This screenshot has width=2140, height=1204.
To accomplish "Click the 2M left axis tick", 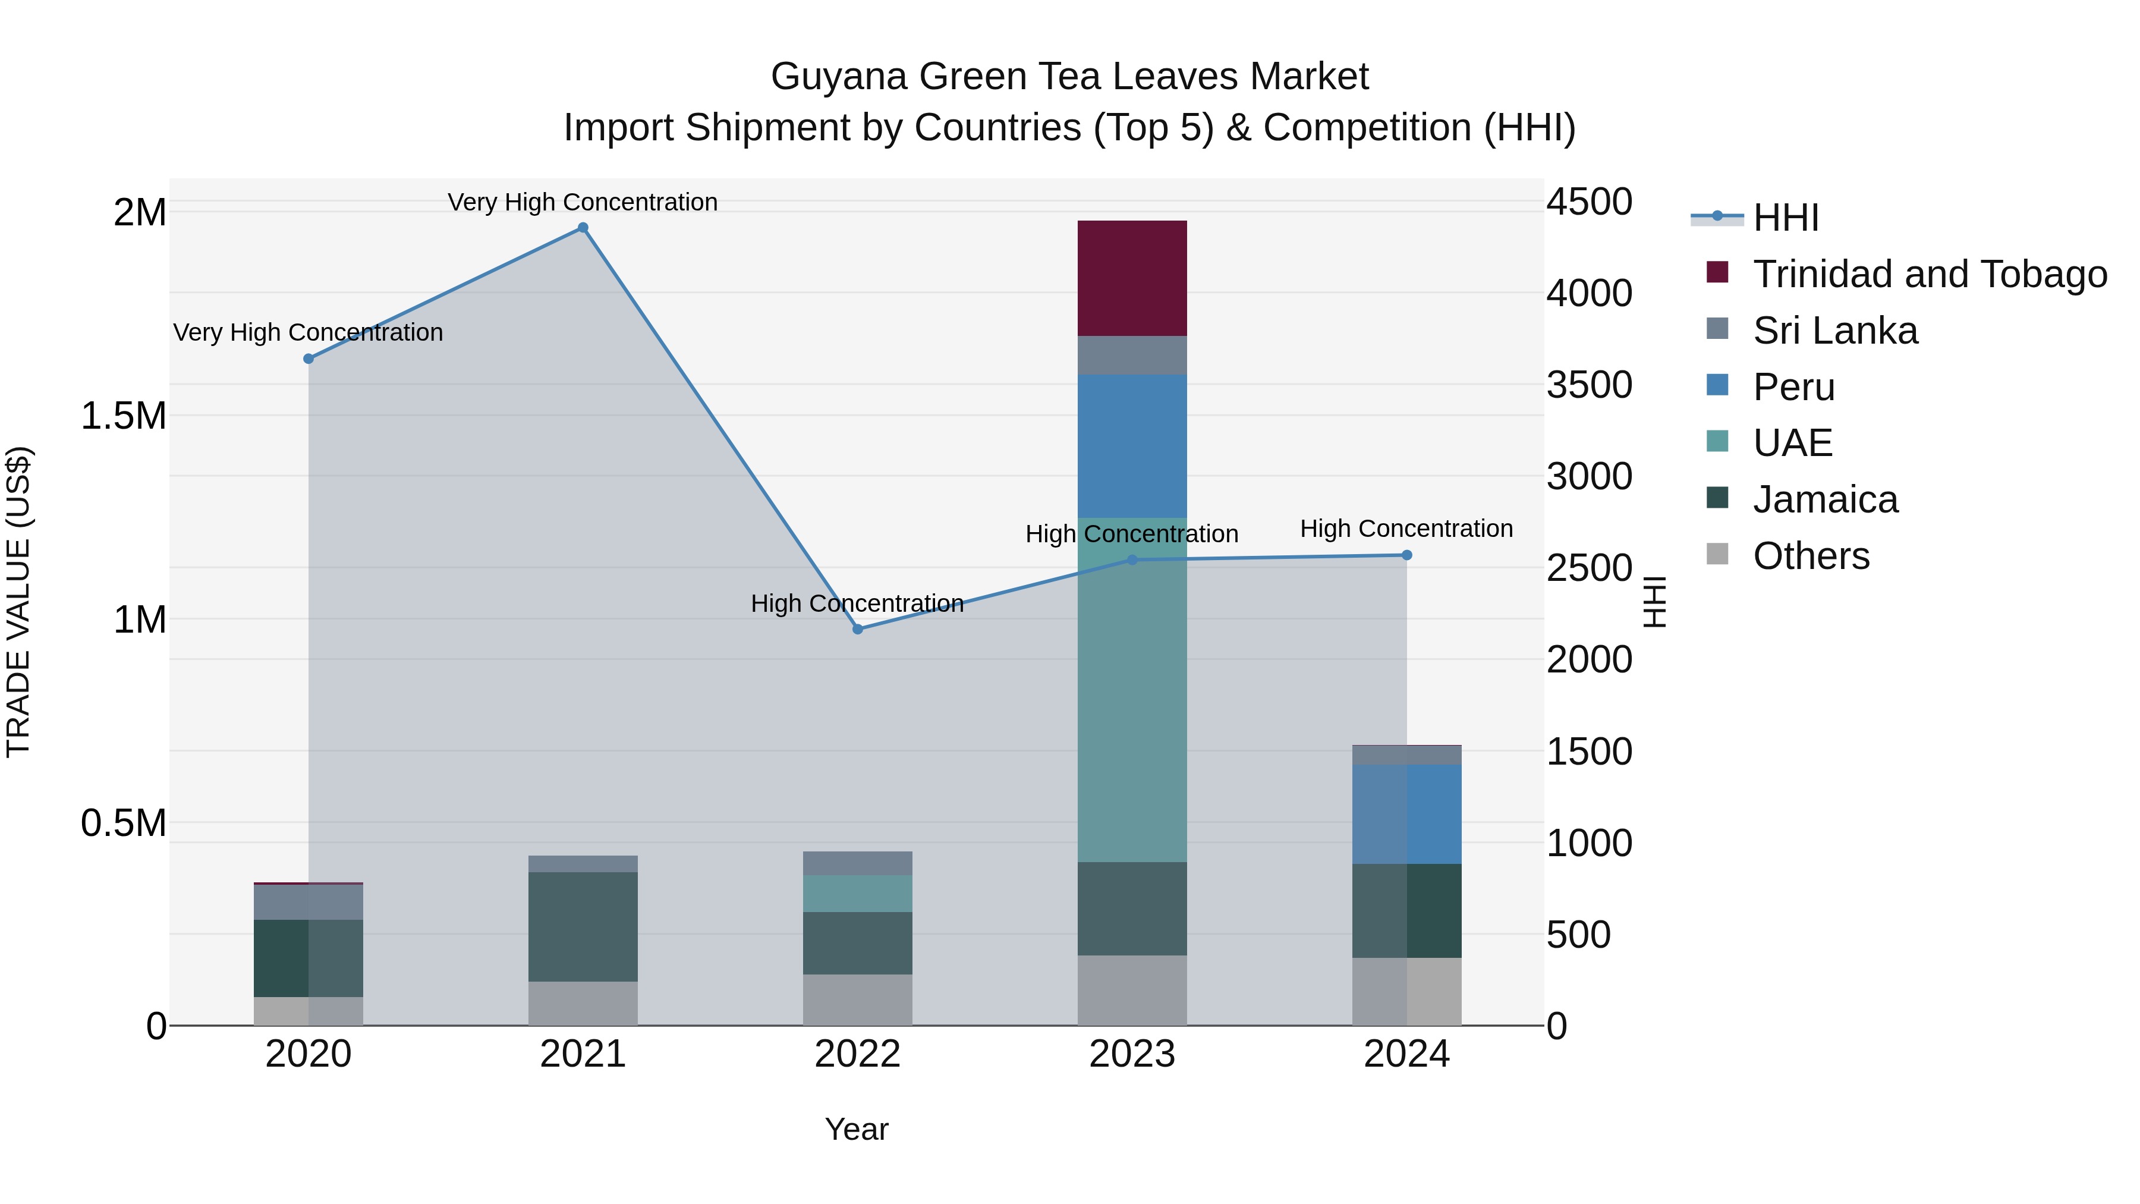I will pos(140,212).
